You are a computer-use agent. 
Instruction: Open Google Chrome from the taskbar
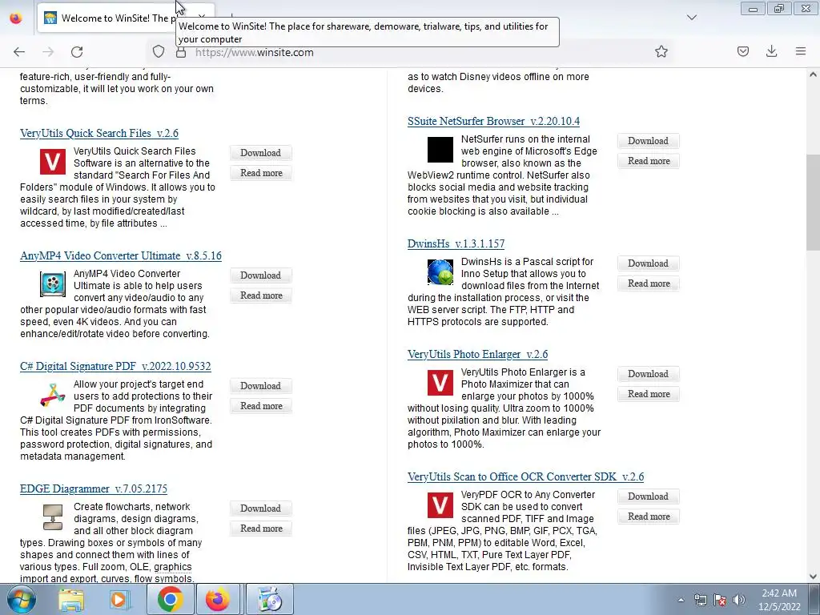point(170,599)
